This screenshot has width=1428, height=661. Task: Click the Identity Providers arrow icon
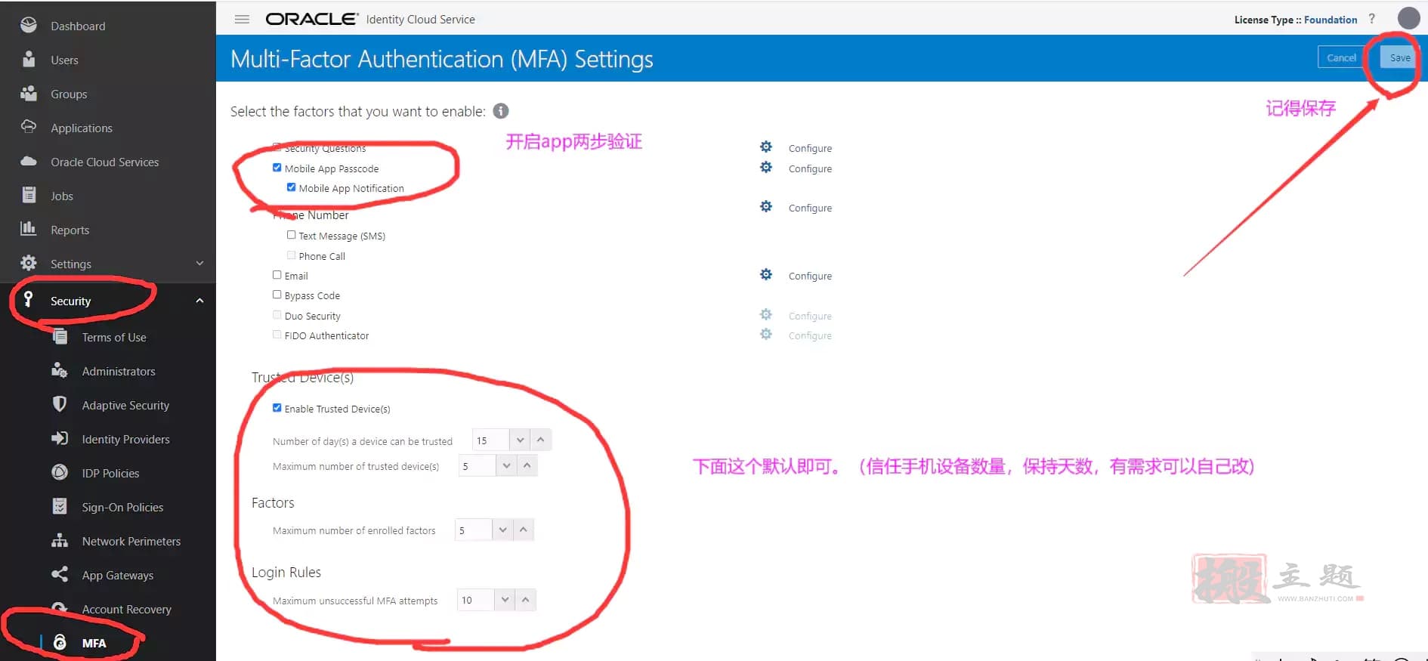(x=60, y=438)
